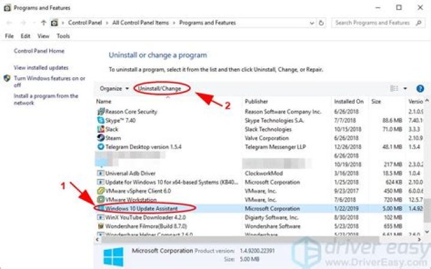Click the VMware vSphere Client icon
Screen dimensions: 431x269
click(101, 191)
